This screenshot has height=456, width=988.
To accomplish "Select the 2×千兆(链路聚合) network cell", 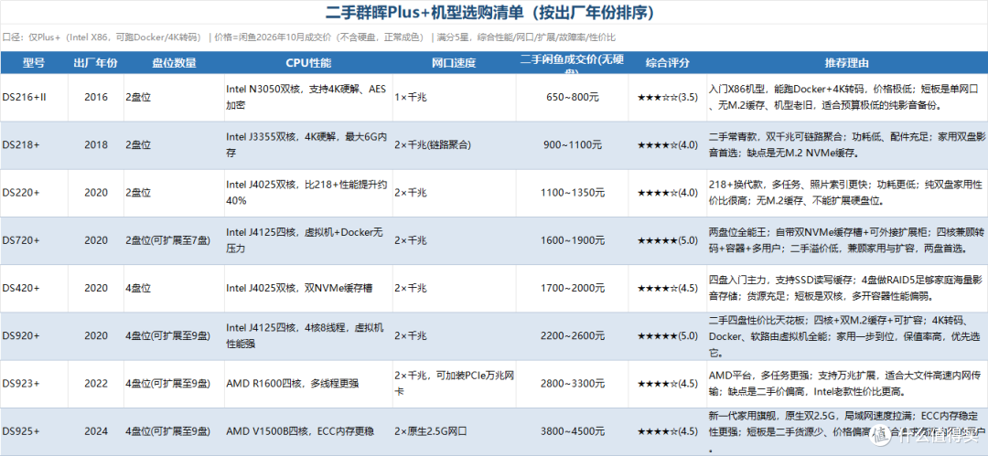I will [454, 145].
